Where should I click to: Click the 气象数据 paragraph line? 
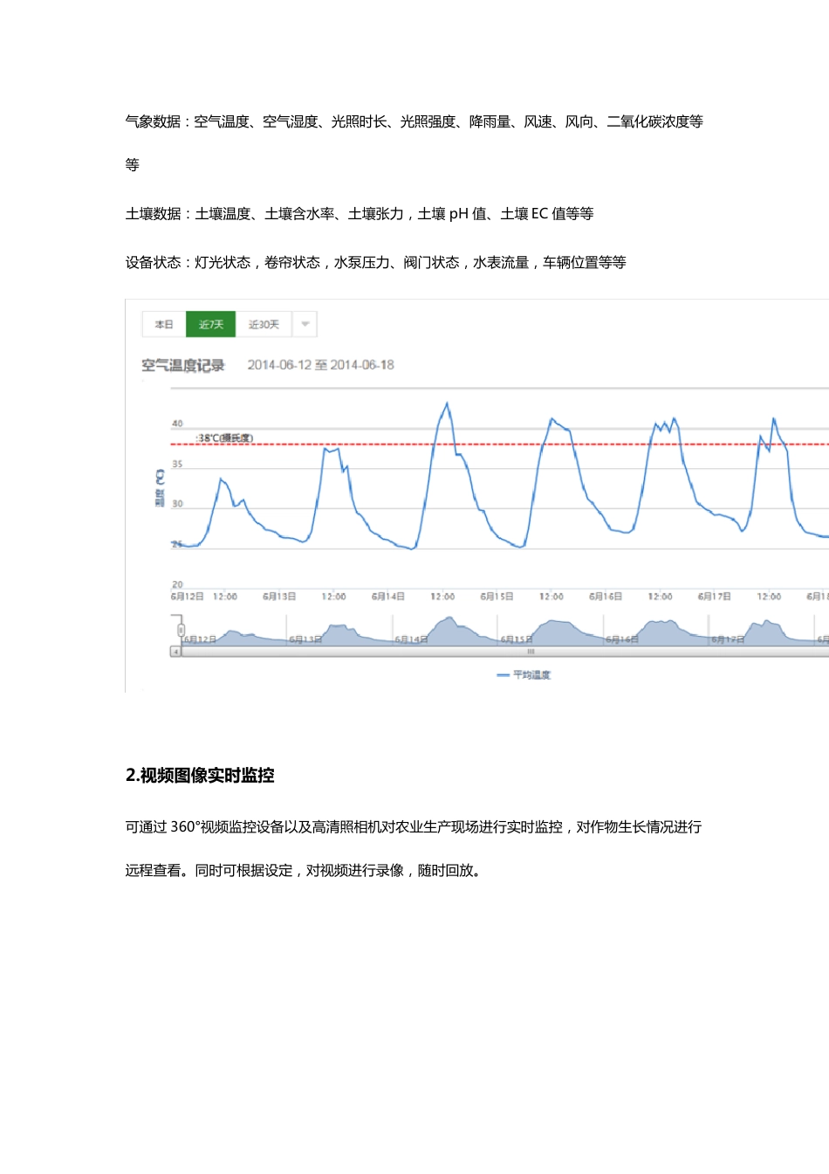(414, 121)
